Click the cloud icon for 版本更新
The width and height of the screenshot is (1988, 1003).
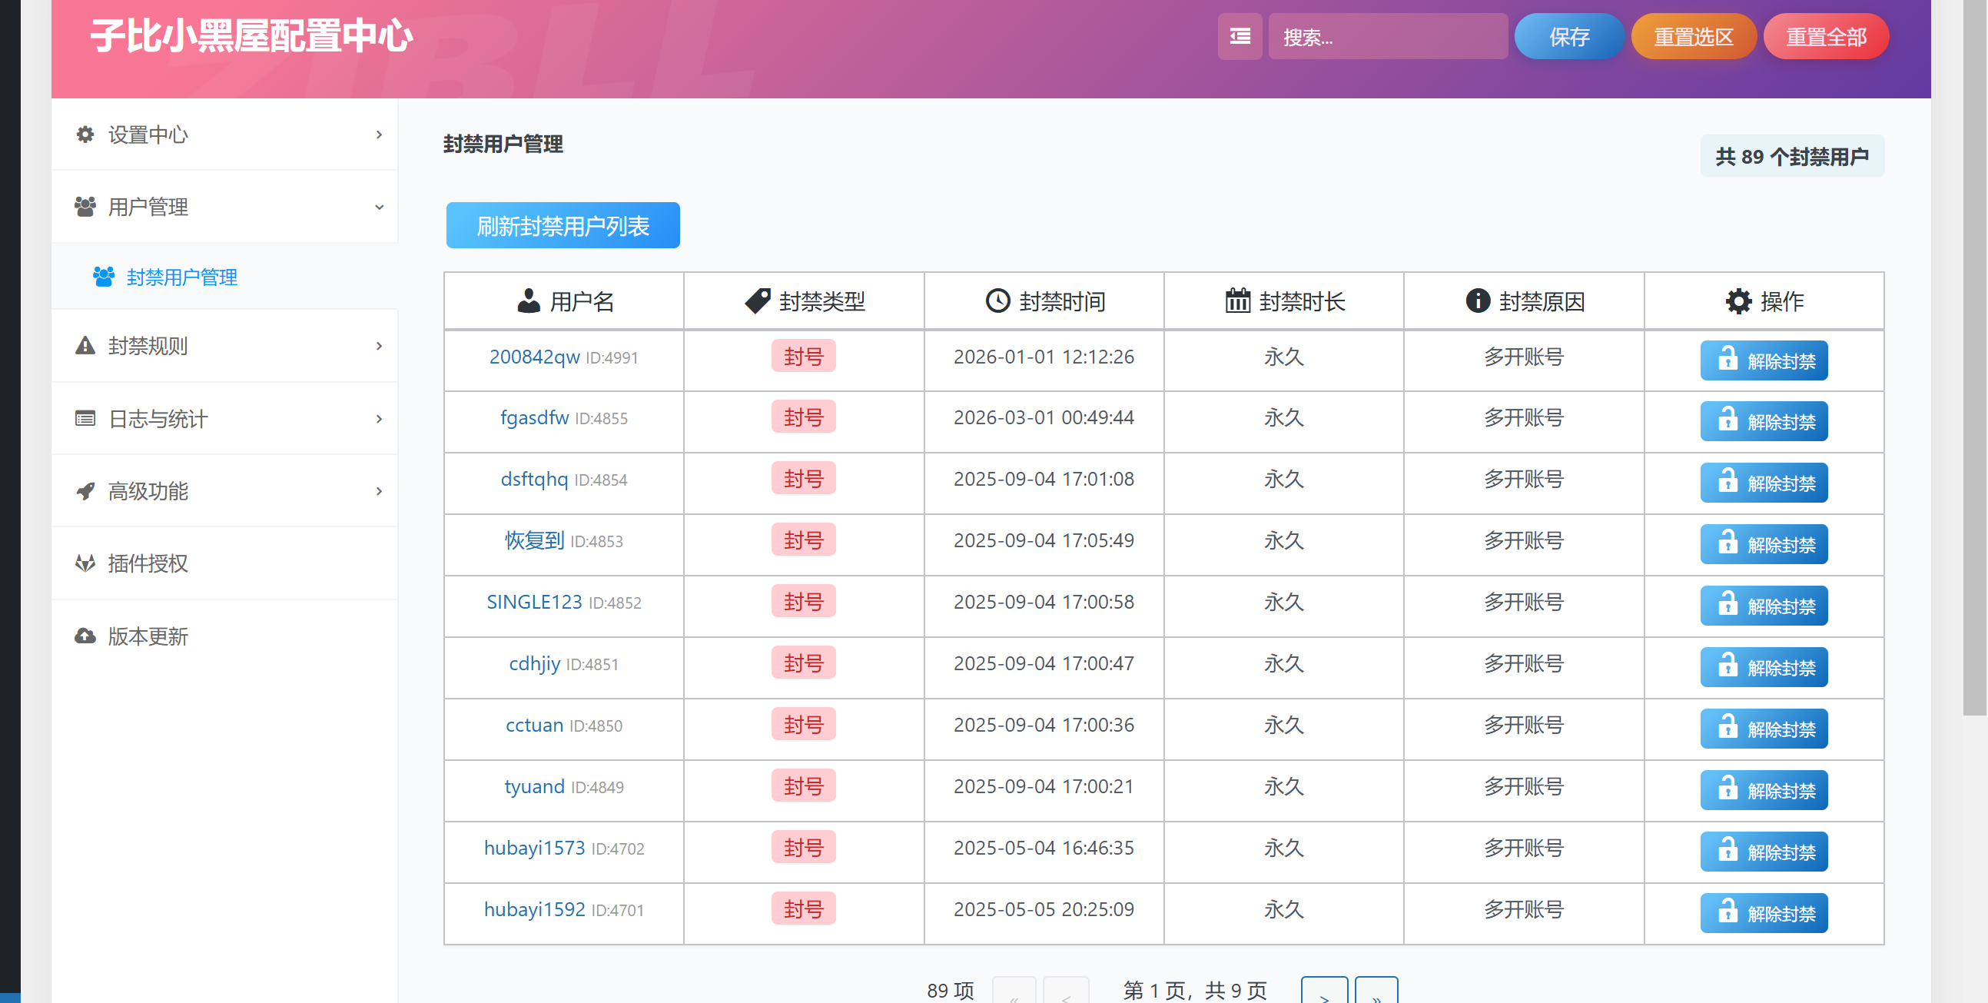tap(85, 636)
